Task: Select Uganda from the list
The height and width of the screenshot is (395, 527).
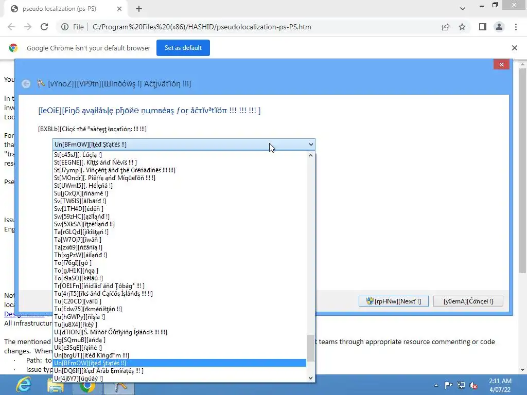Action: 180,340
